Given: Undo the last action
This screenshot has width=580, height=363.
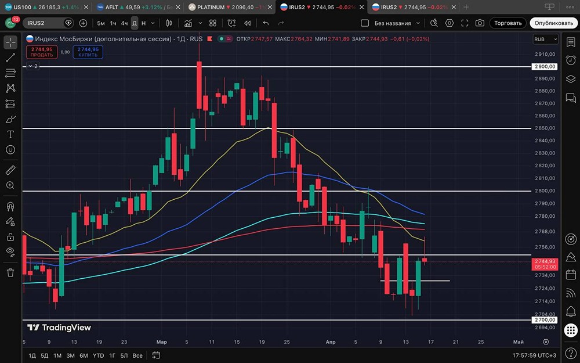Looking at the screenshot, I should (x=266, y=23).
